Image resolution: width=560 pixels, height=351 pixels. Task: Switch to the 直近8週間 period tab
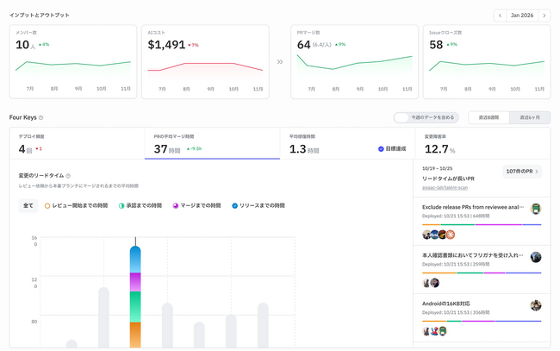coord(488,117)
